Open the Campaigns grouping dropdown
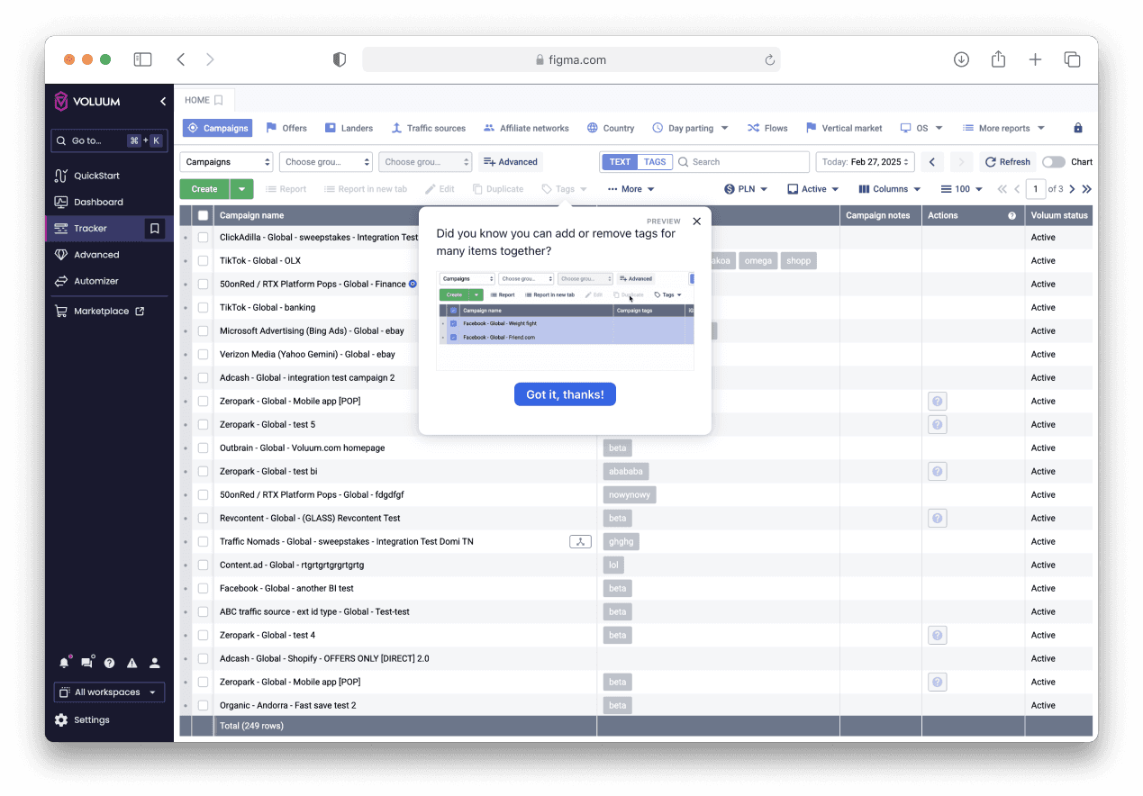 click(226, 162)
